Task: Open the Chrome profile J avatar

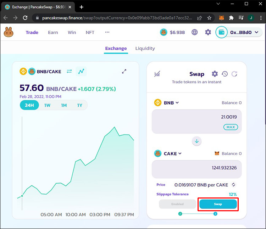Action: [251, 18]
